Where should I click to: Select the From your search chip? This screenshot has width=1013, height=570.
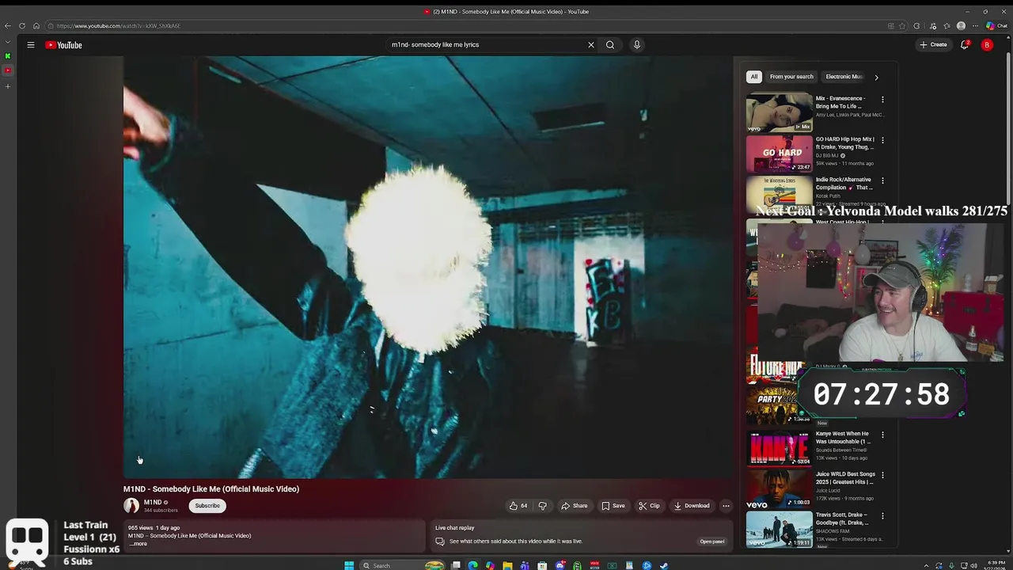coord(791,77)
